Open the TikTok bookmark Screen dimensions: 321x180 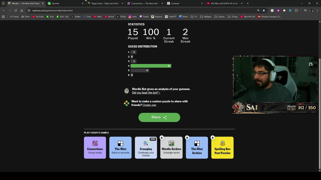121,16
